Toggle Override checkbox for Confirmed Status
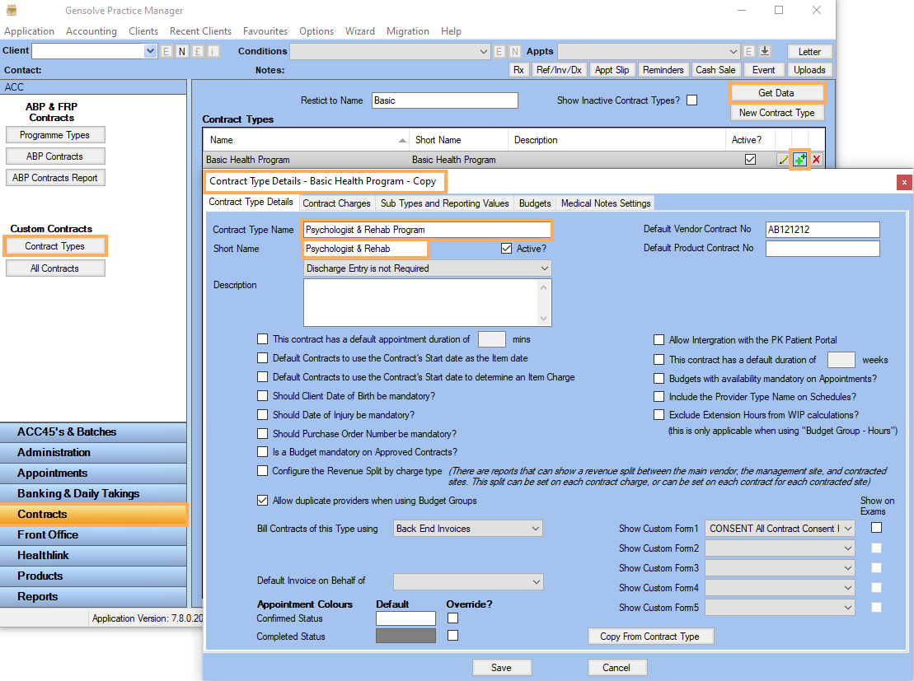 pos(453,618)
